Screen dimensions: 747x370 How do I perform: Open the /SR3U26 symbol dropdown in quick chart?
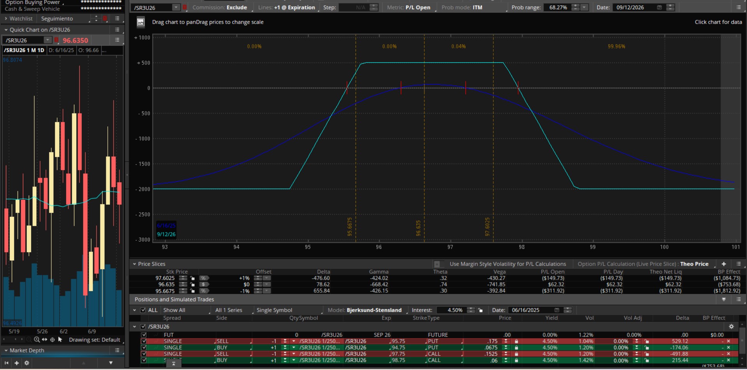pos(47,40)
